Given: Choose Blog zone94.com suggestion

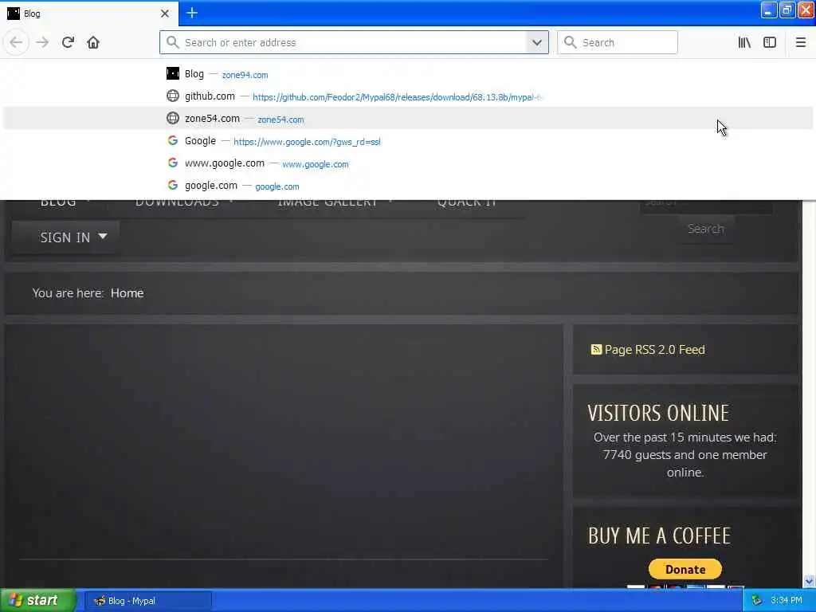Looking at the screenshot, I should pyautogui.click(x=408, y=74).
